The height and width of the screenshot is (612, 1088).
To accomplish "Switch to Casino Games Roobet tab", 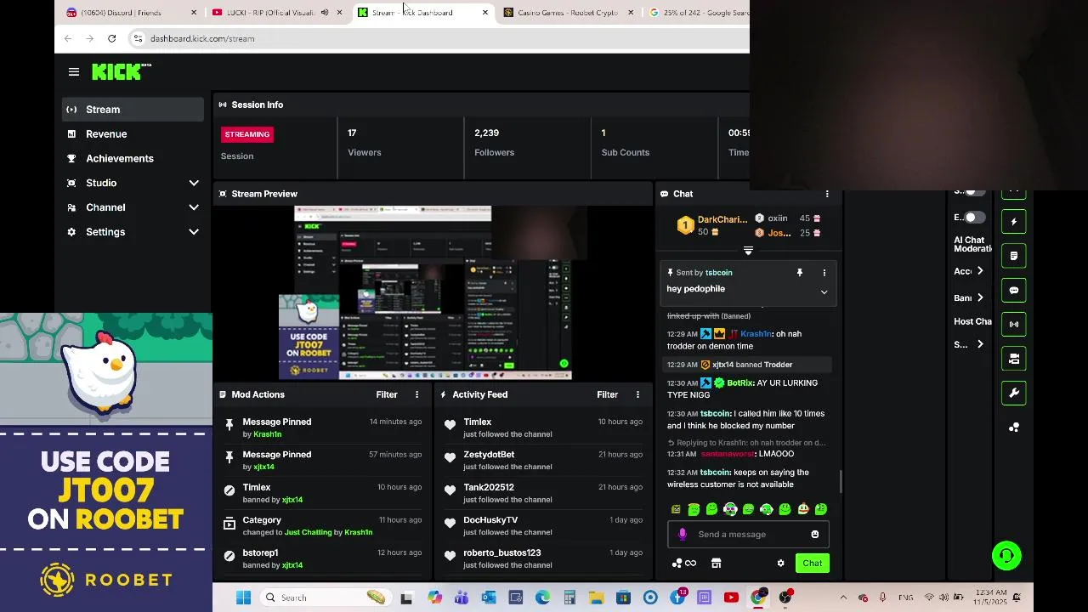I will (x=568, y=13).
